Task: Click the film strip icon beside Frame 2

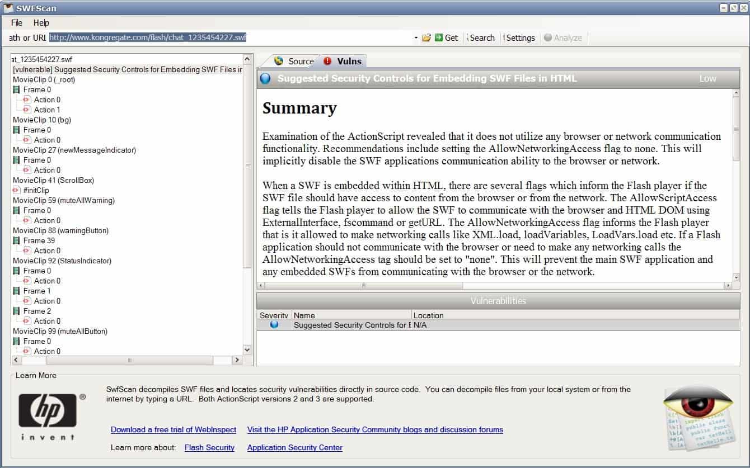Action: [16, 311]
